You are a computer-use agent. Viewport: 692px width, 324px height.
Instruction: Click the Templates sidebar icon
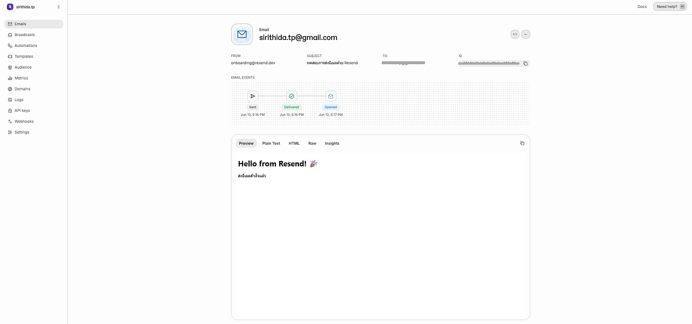point(10,56)
